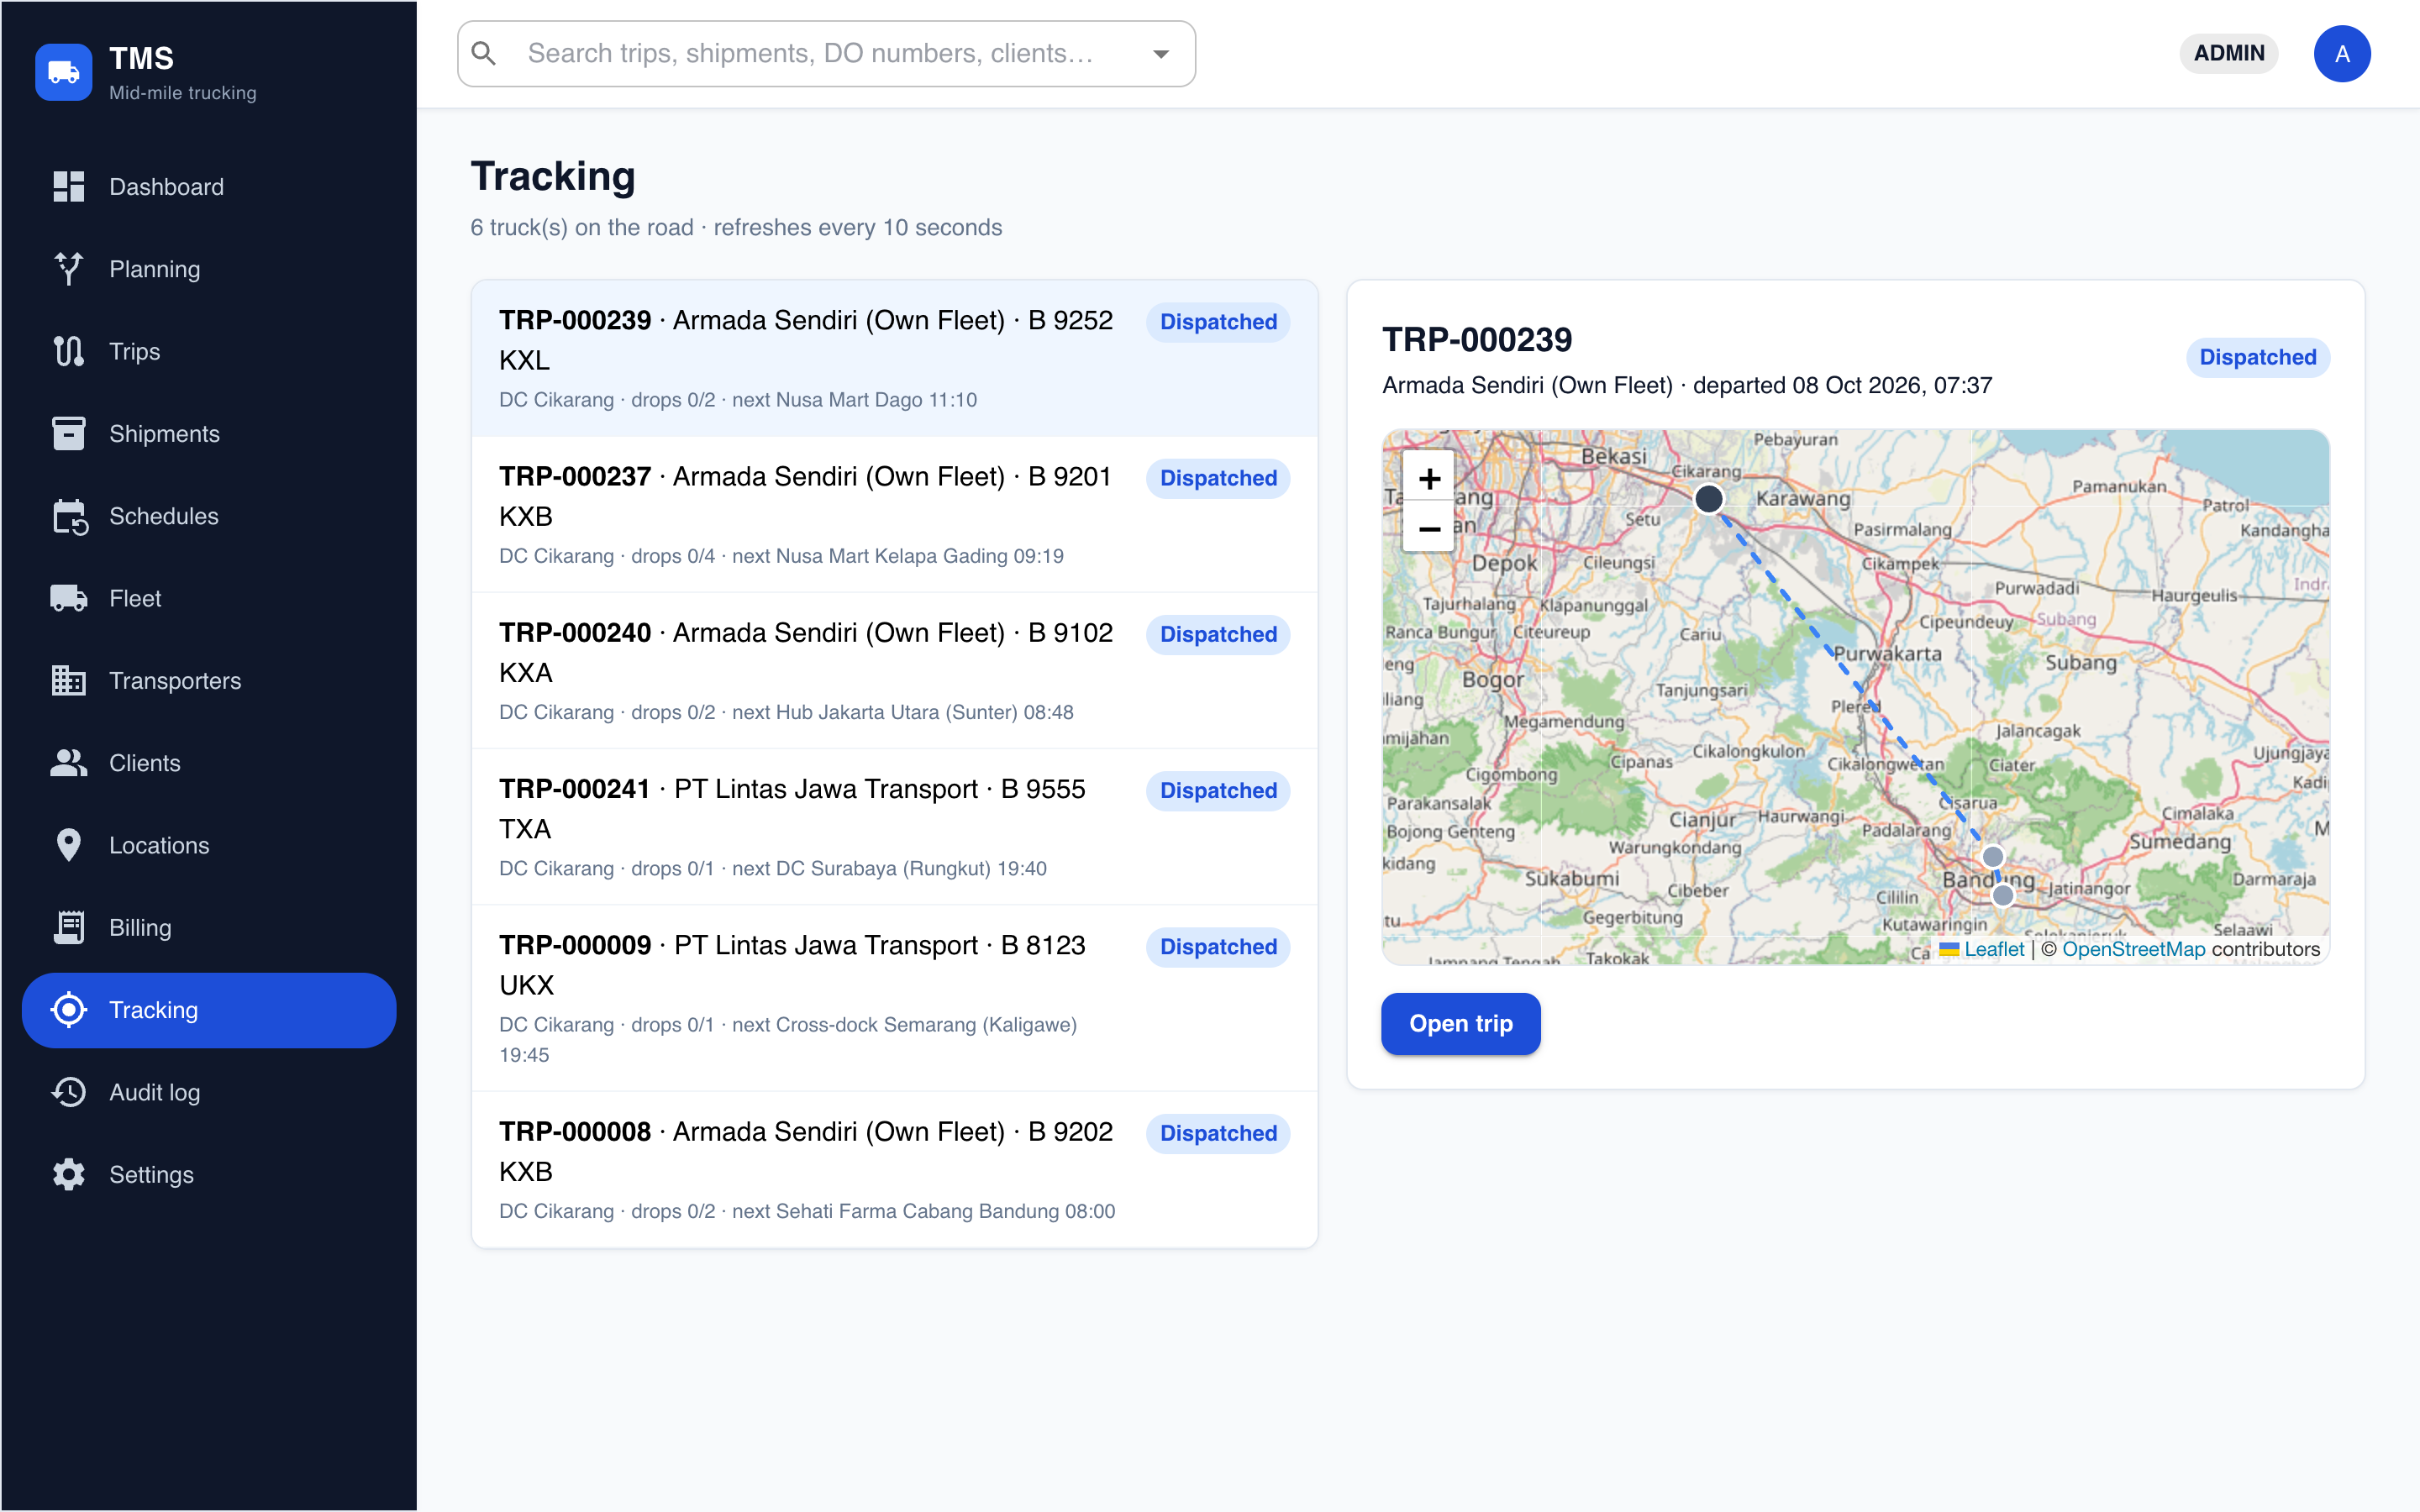Click "6 truck(s) on the road" subtitle
This screenshot has height=1512, width=2420.
pos(582,228)
